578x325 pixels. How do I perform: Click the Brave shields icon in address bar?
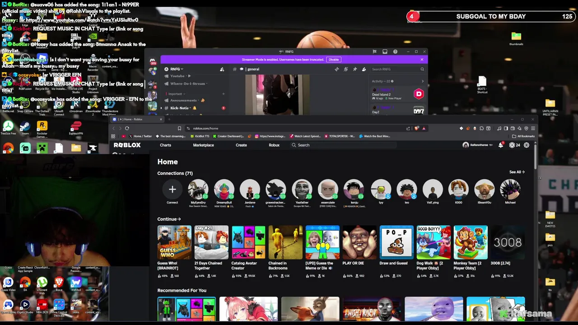(x=417, y=128)
